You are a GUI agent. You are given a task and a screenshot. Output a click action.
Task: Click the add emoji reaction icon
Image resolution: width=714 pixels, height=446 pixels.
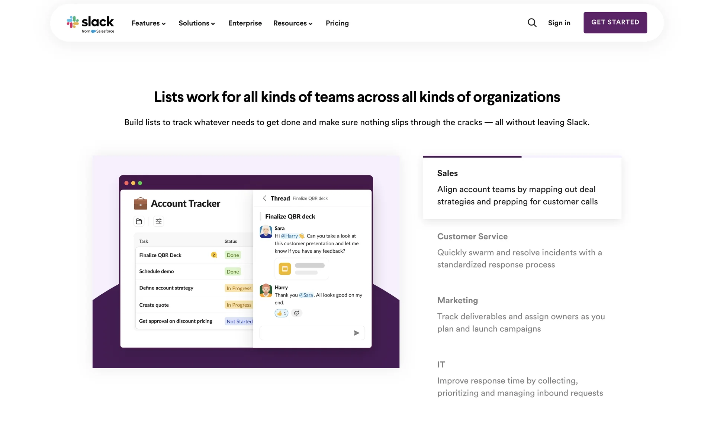pos(296,313)
